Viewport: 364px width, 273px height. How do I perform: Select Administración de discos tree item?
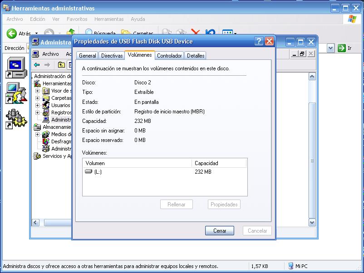[61, 149]
